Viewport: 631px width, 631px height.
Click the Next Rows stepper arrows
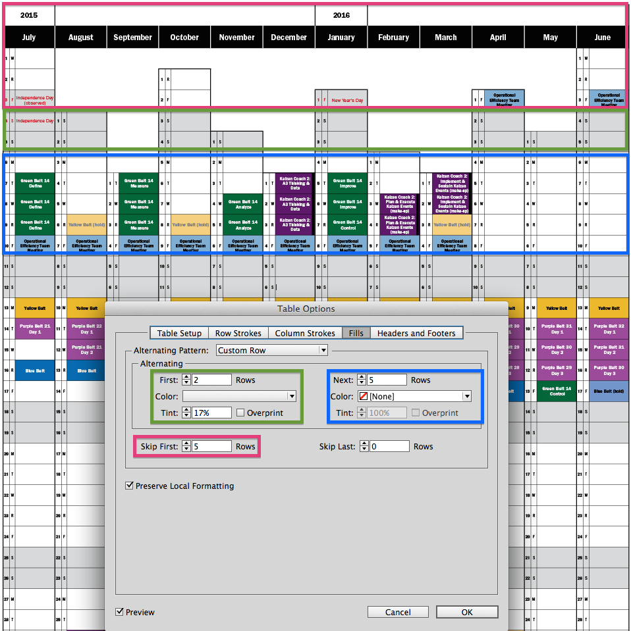coord(362,380)
